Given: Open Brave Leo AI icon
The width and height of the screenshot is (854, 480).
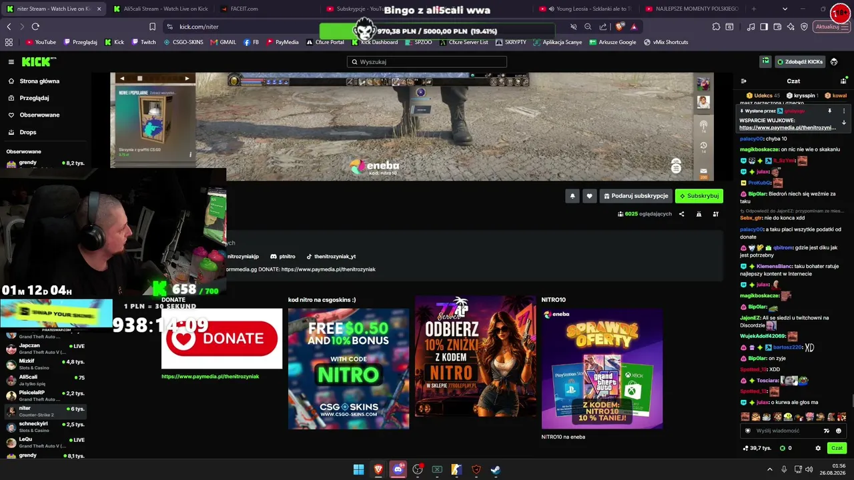Looking at the screenshot, I should [791, 27].
